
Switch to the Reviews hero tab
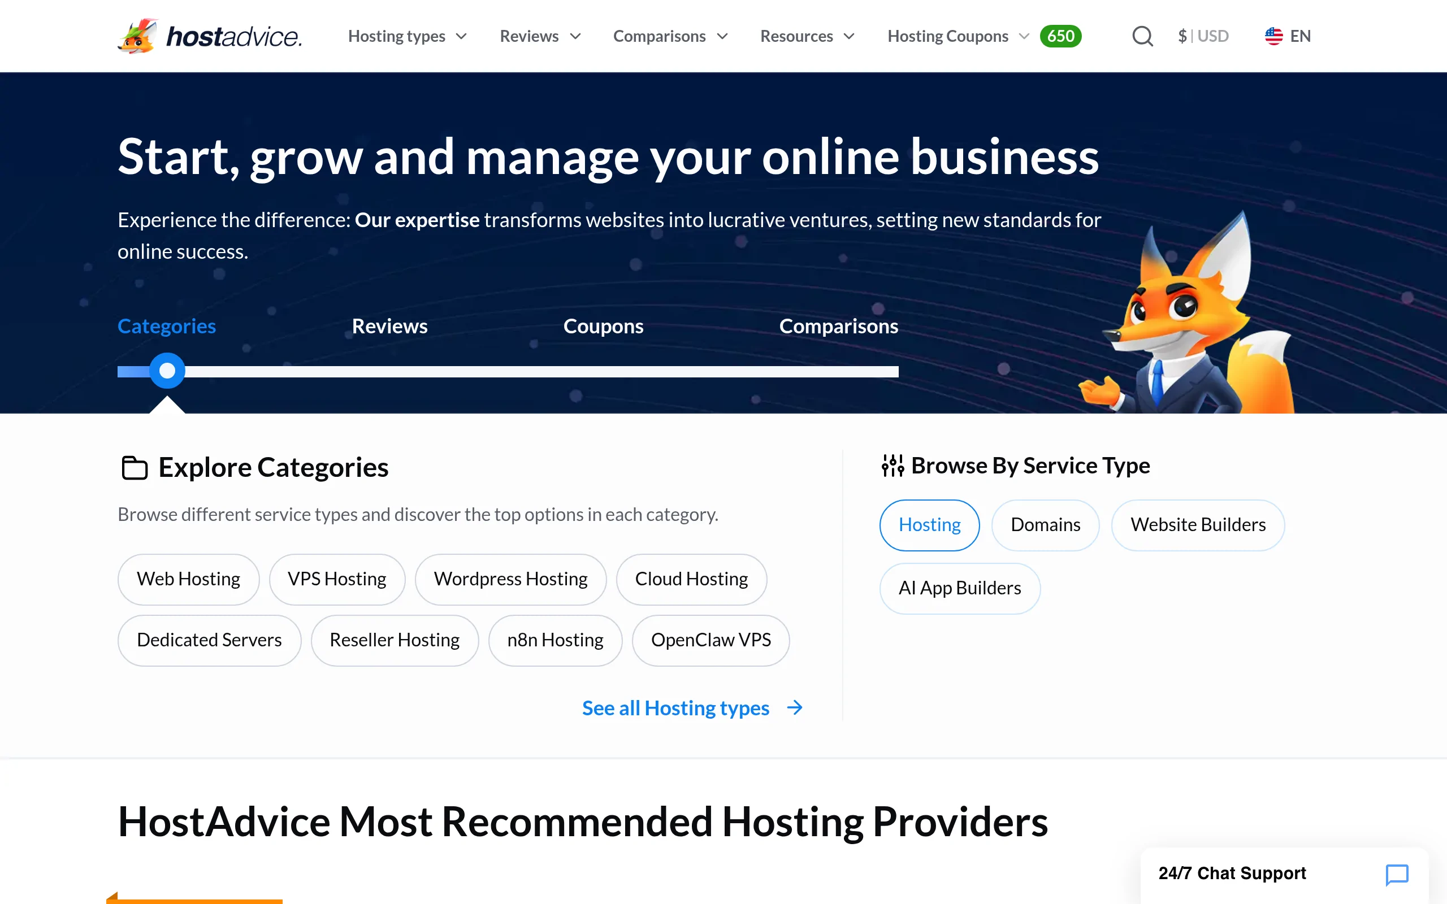click(x=390, y=326)
